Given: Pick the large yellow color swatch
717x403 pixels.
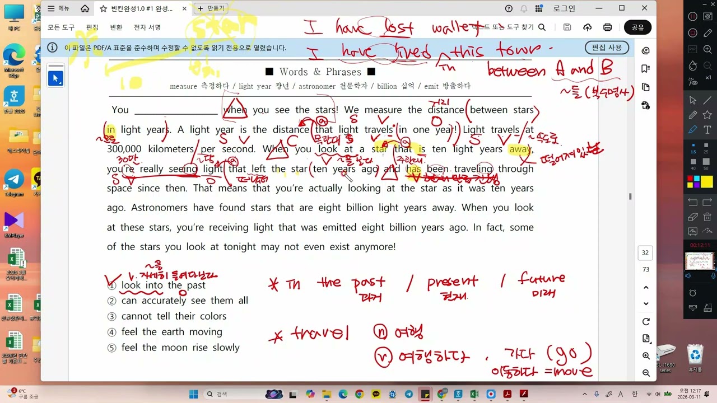Looking at the screenshot, I should point(706,182).
